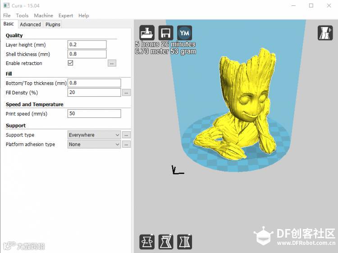Open the Expert menu
The width and height of the screenshot is (338, 253).
pyautogui.click(x=66, y=15)
